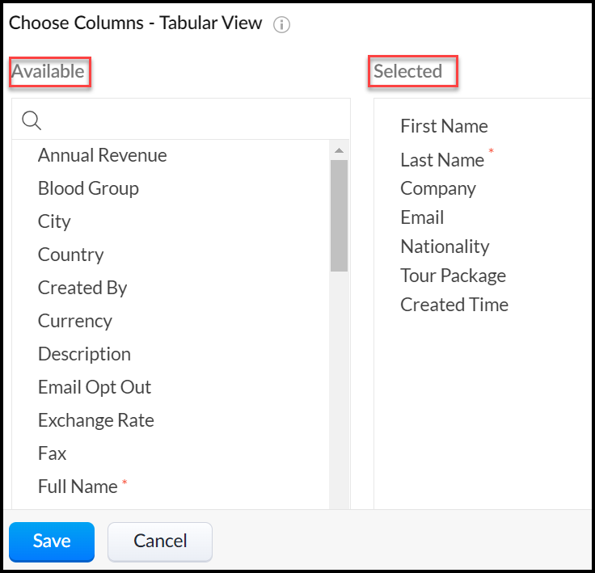Select the Country column
Viewport: 595px width, 573px height.
(70, 255)
